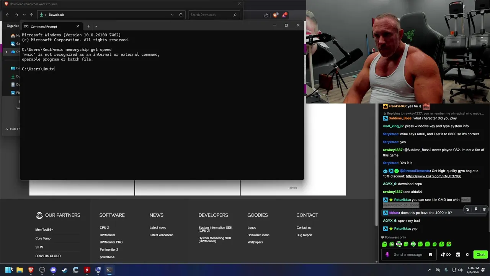Screen dimensions: 490x276
Task: Open the knkg.com gym bag link
Action: click(433, 176)
